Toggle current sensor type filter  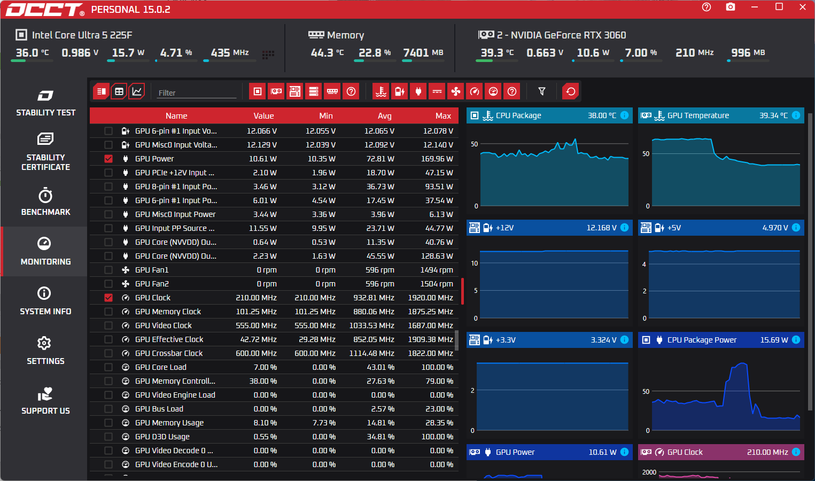pyautogui.click(x=437, y=91)
